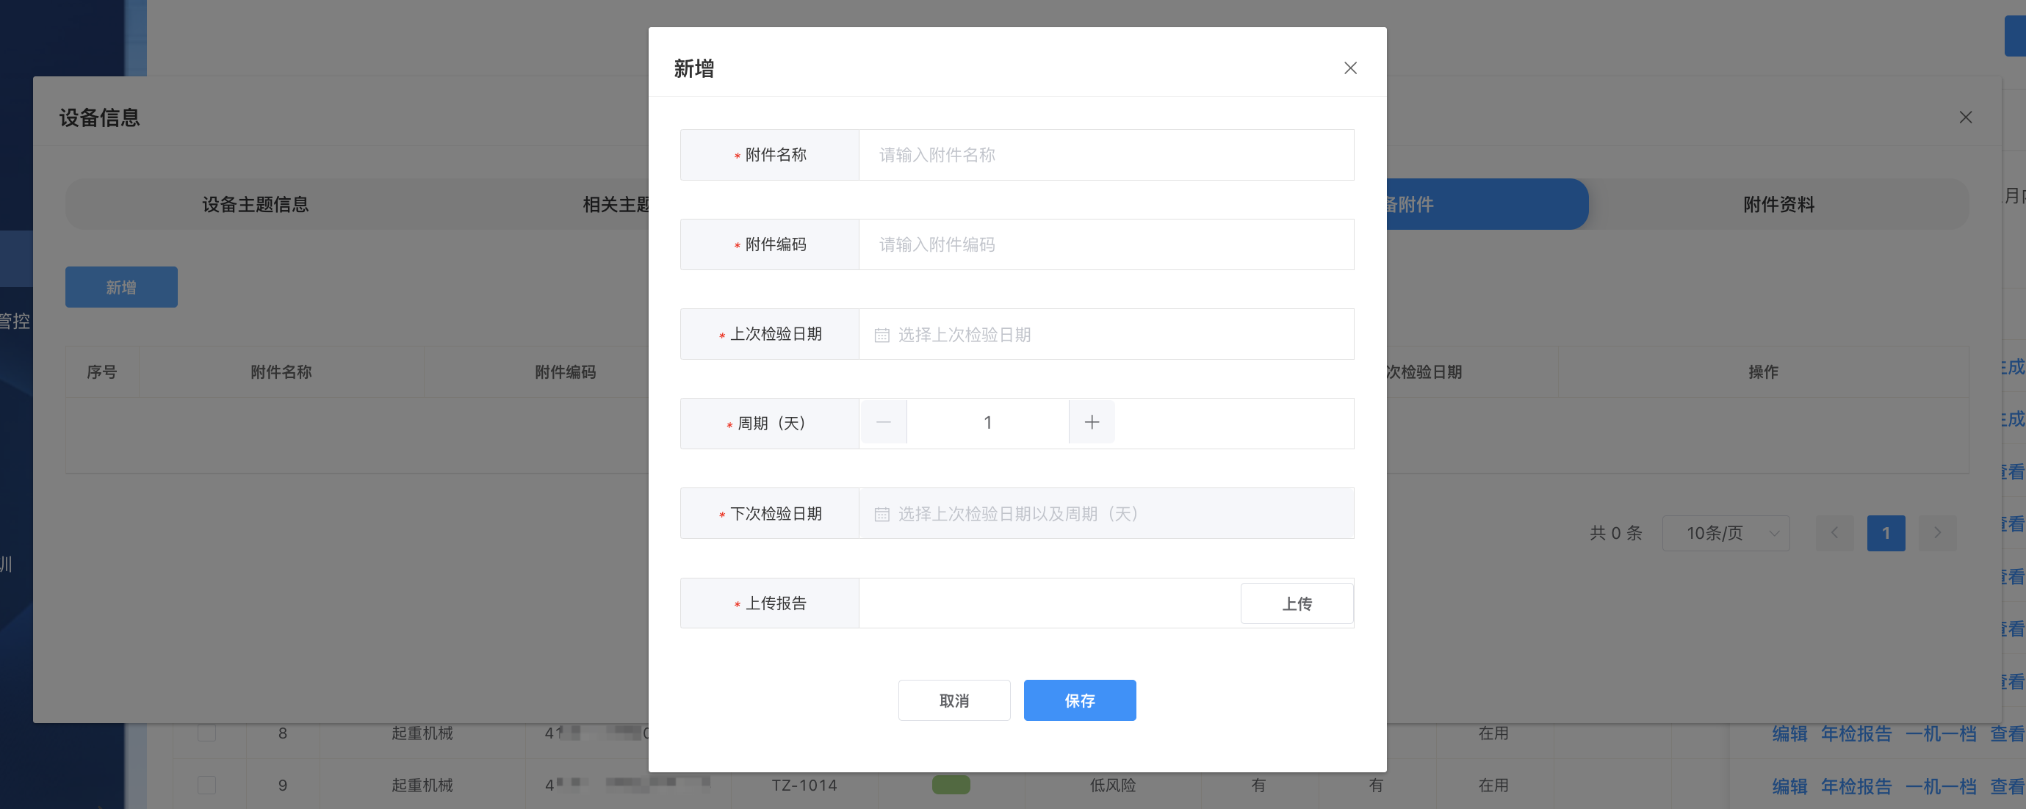Click the 上传 upload button
This screenshot has height=809, width=2026.
[x=1296, y=603]
